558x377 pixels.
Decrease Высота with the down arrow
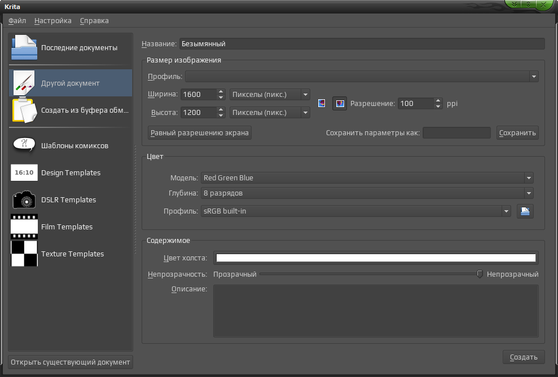[221, 116]
